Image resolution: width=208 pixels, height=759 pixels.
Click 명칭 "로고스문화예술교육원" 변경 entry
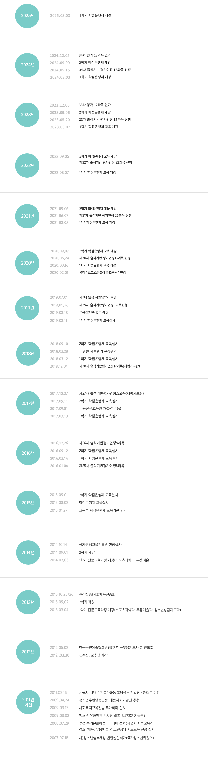pos(102,273)
